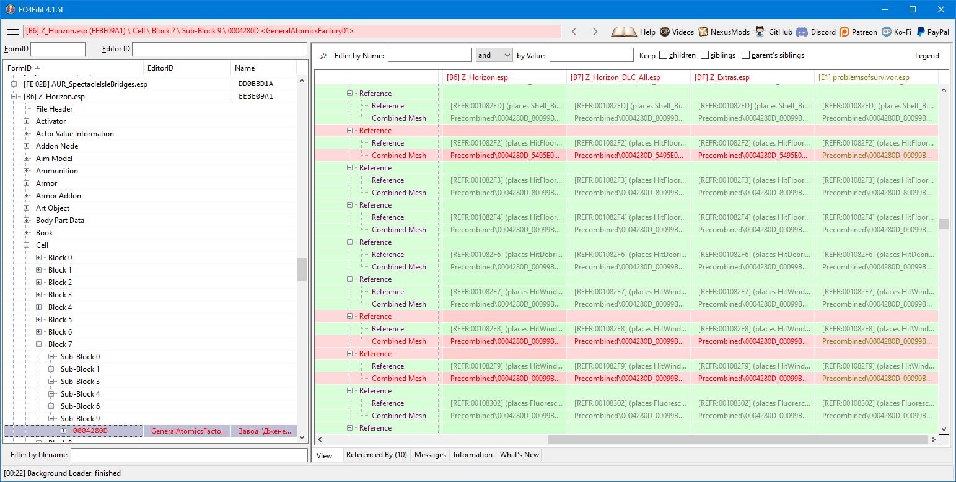Check the parent's siblings option
Image resolution: width=956 pixels, height=482 pixels.
tap(745, 55)
